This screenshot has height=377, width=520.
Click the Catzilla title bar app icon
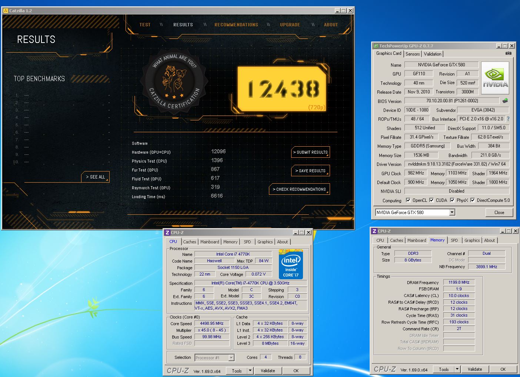click(6, 10)
